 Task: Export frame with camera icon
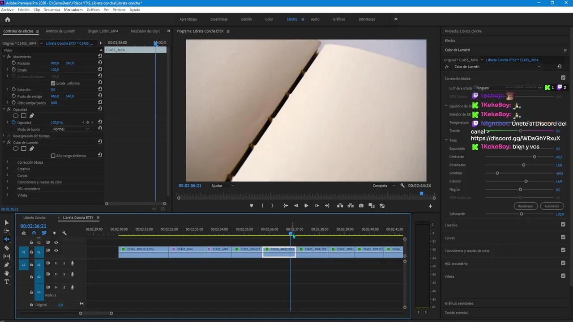coord(361,206)
